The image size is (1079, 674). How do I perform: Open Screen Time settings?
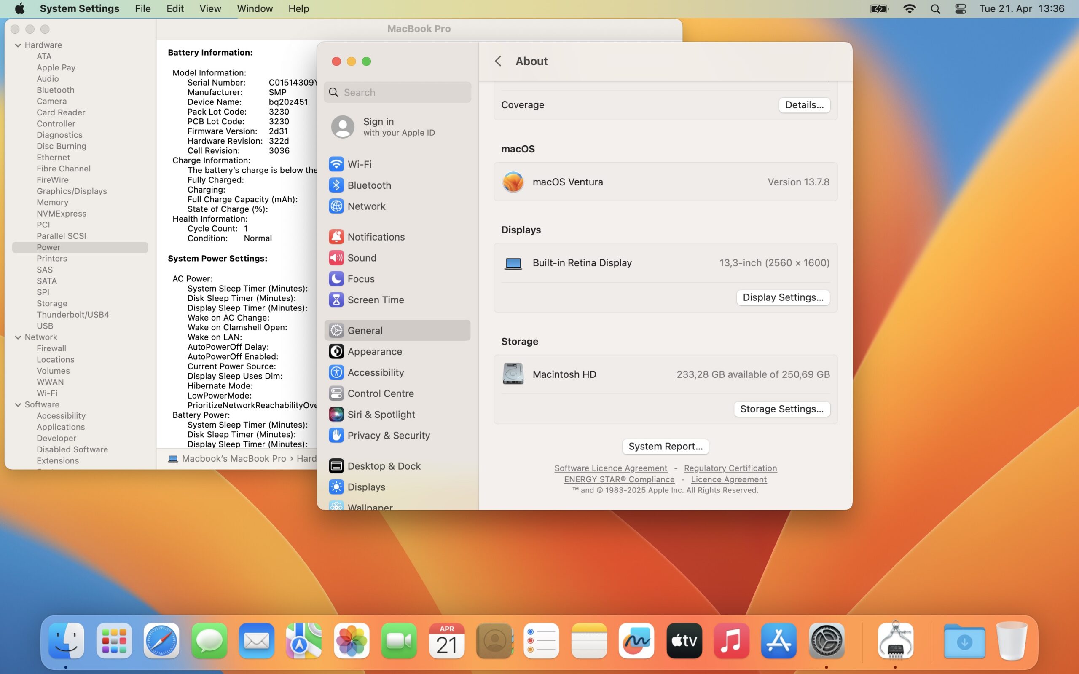click(376, 300)
